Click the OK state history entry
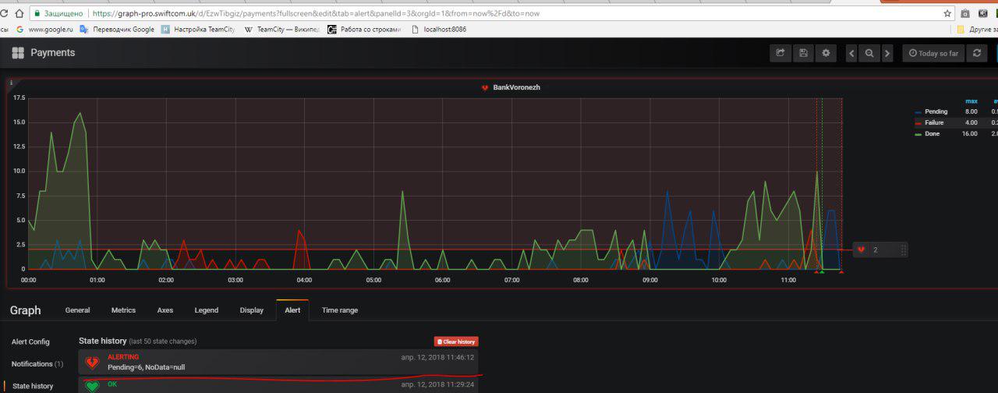 click(278, 385)
